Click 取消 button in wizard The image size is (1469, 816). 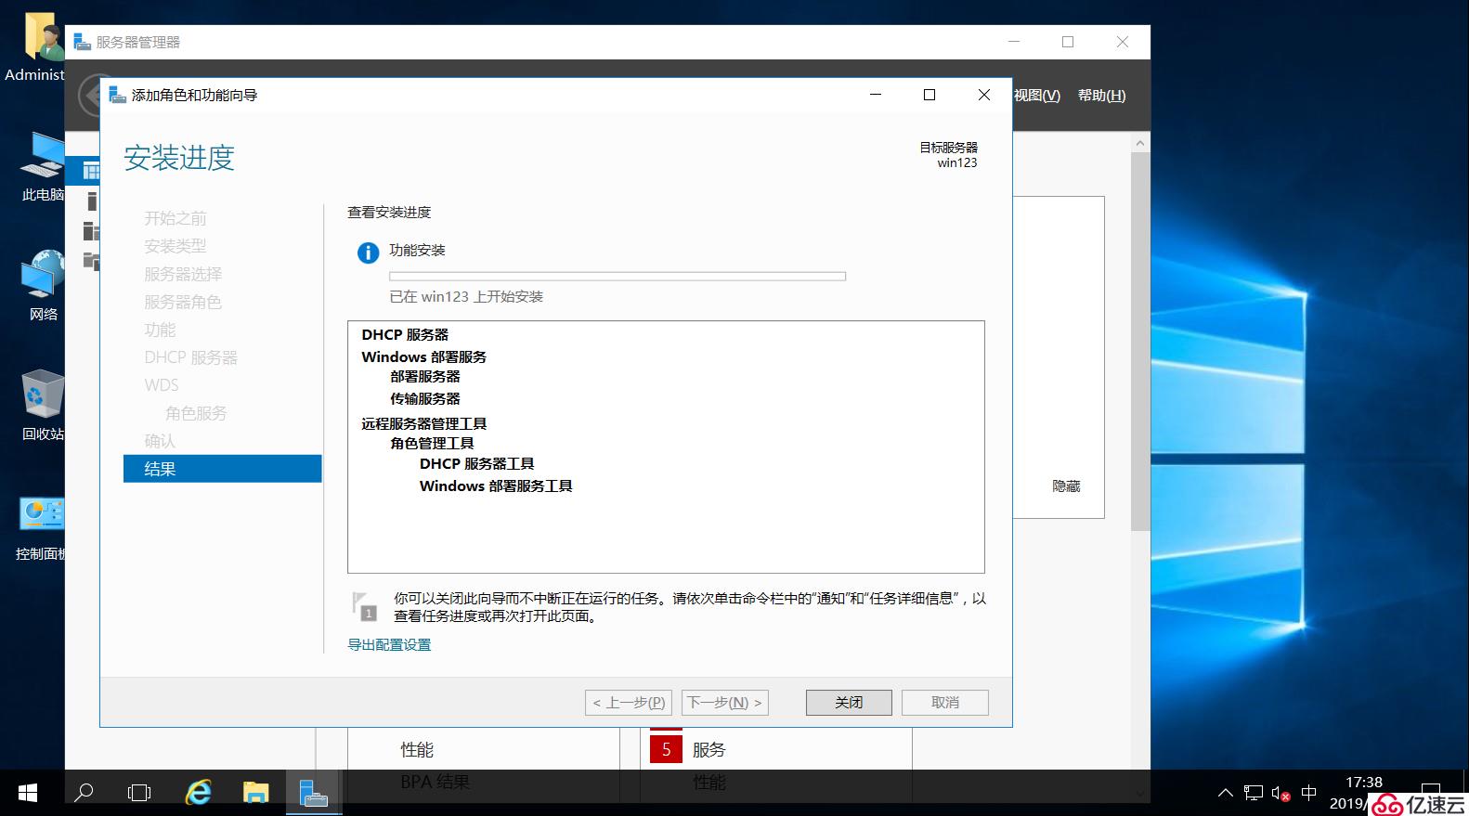[945, 703]
